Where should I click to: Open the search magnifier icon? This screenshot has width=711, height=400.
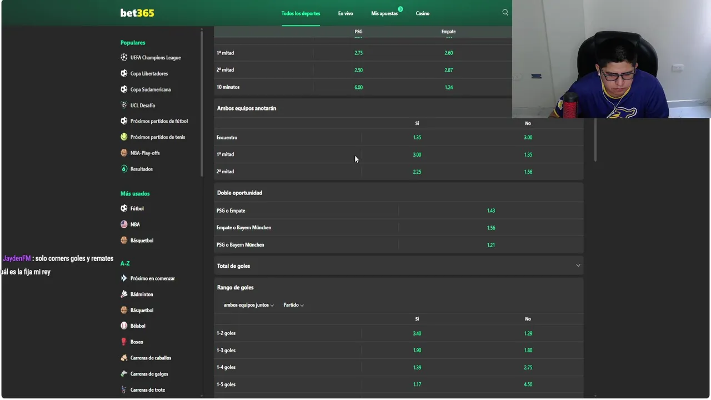point(505,12)
